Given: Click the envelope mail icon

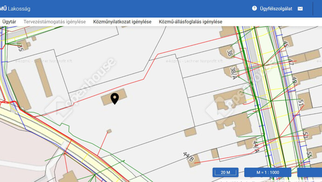Looking at the screenshot, I should pyautogui.click(x=300, y=8).
